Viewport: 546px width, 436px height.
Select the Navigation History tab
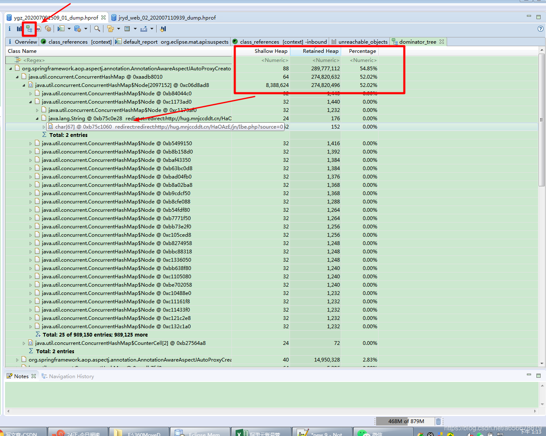tap(68, 376)
